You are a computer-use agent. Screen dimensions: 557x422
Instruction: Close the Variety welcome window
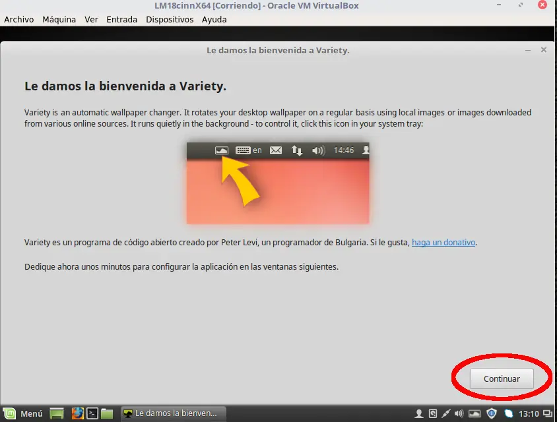(x=544, y=50)
